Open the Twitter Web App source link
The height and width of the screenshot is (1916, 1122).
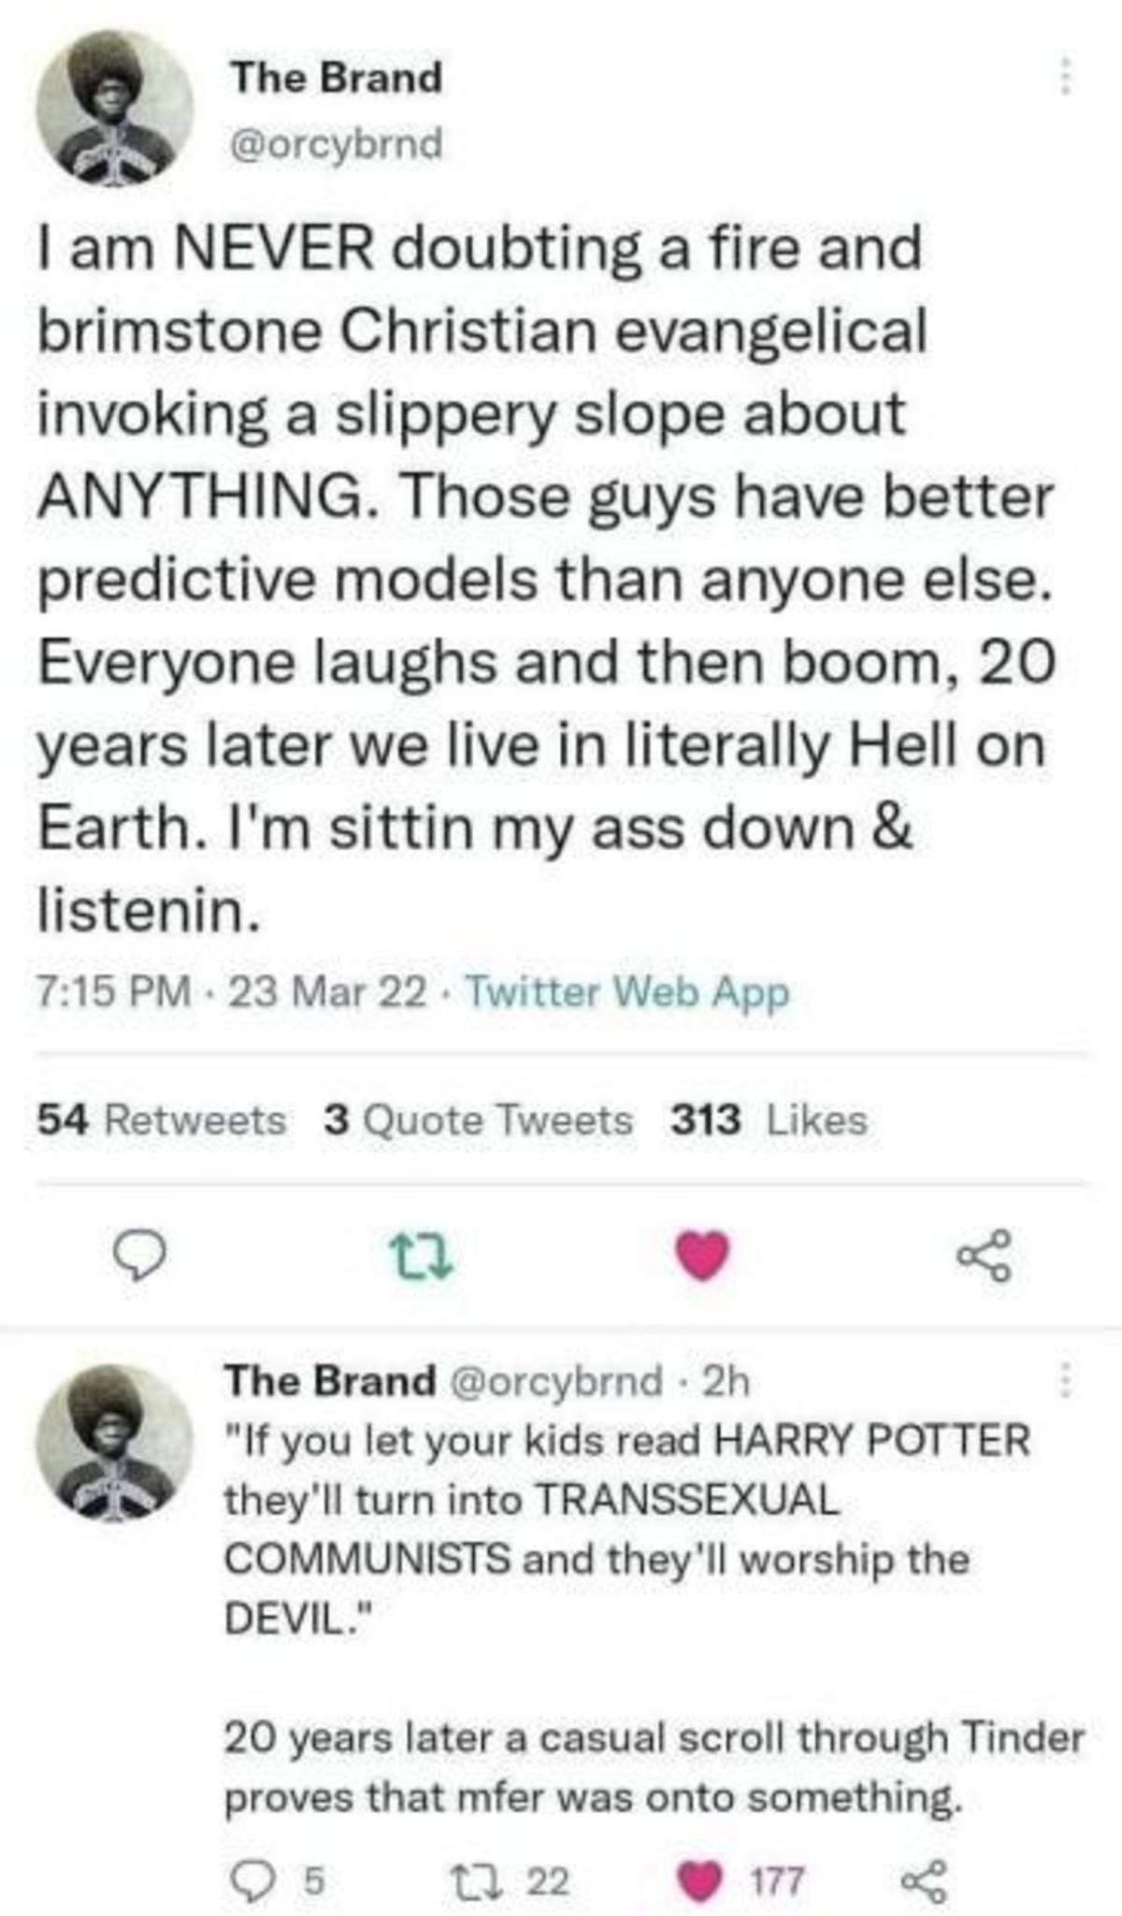[x=627, y=992]
